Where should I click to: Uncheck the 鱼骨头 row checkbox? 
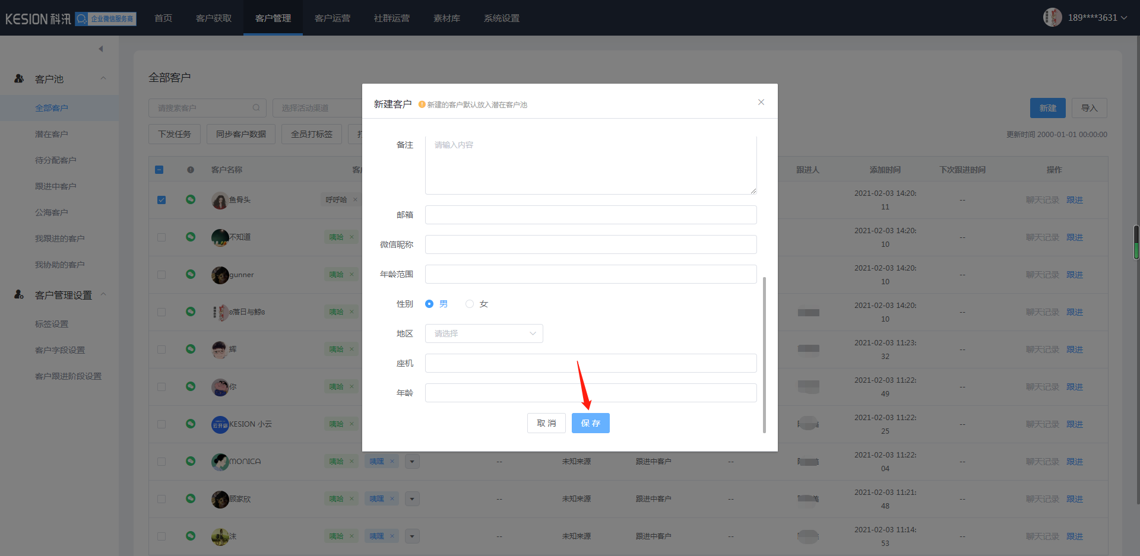(161, 200)
